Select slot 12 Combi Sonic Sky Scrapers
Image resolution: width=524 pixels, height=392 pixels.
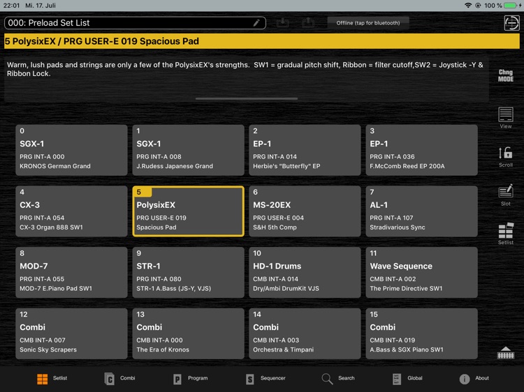point(71,333)
